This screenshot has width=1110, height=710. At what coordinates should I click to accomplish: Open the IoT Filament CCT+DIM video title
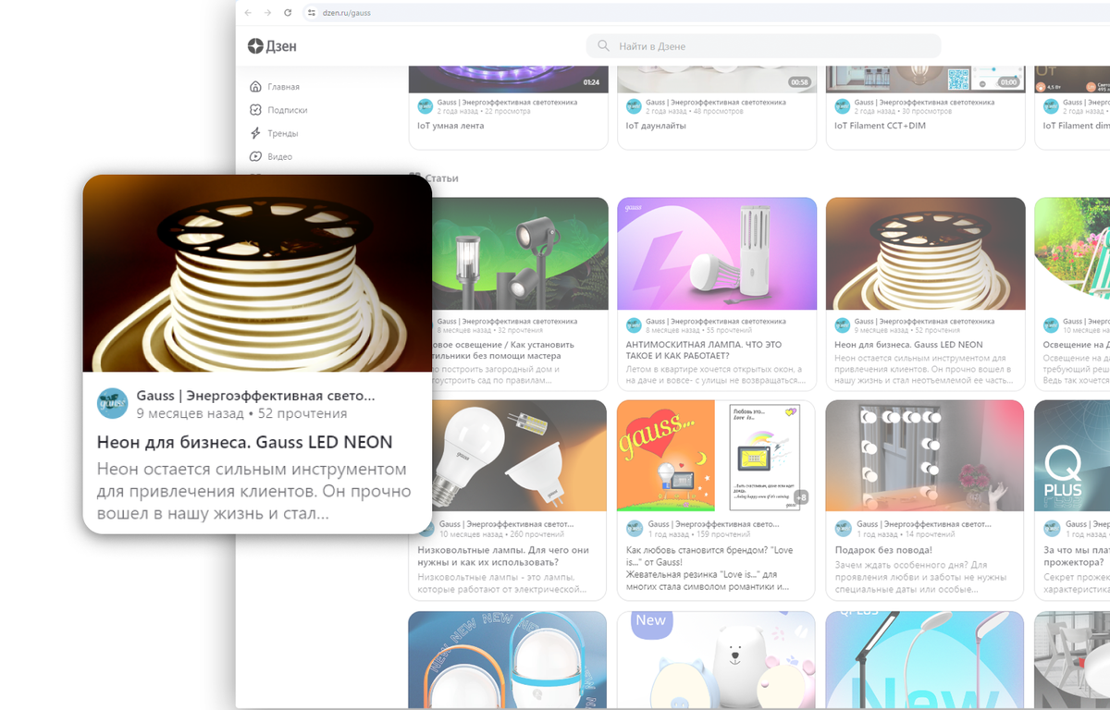coord(880,126)
